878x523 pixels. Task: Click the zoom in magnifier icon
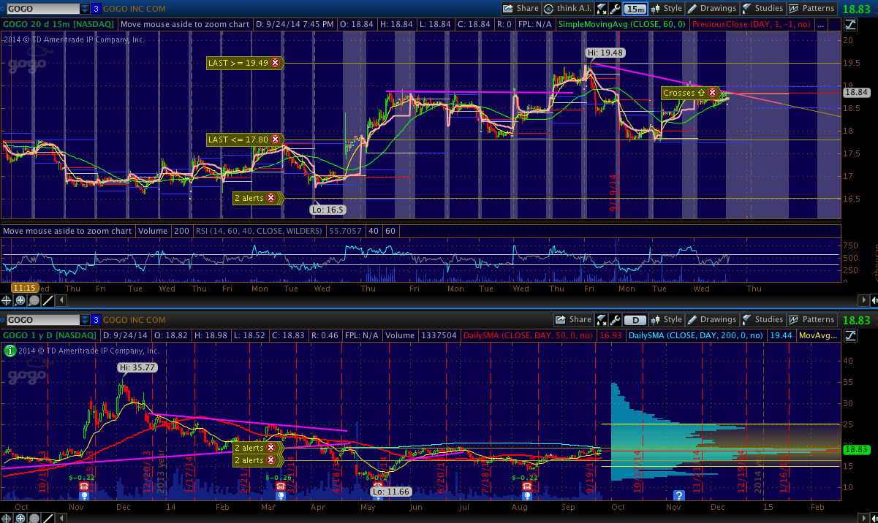(x=20, y=300)
